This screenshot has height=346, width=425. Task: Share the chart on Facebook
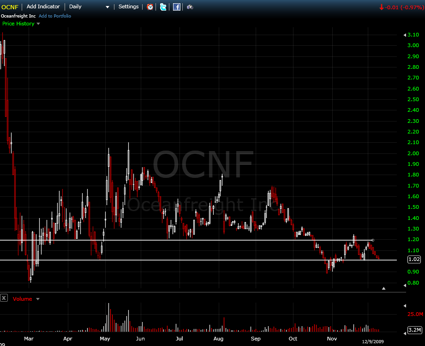176,7
